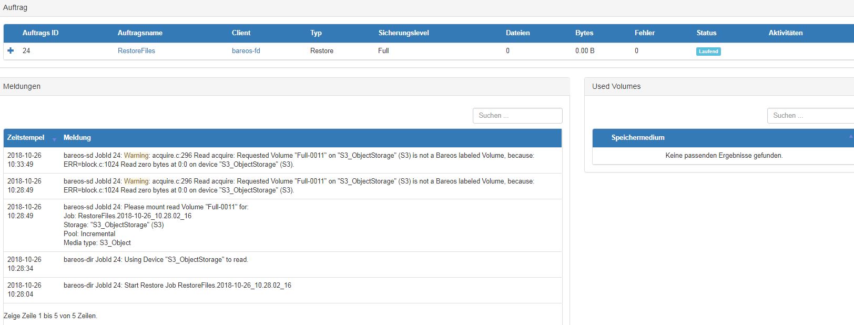
Task: Sort by Fehler column header
Action: click(644, 33)
